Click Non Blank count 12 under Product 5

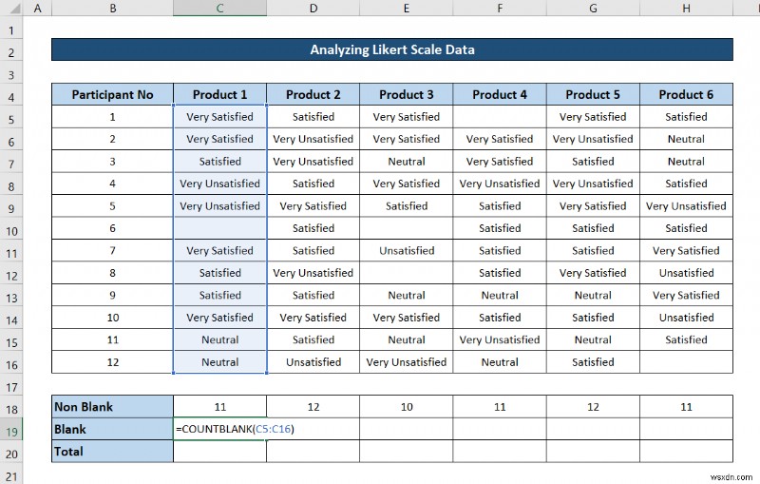[593, 406]
